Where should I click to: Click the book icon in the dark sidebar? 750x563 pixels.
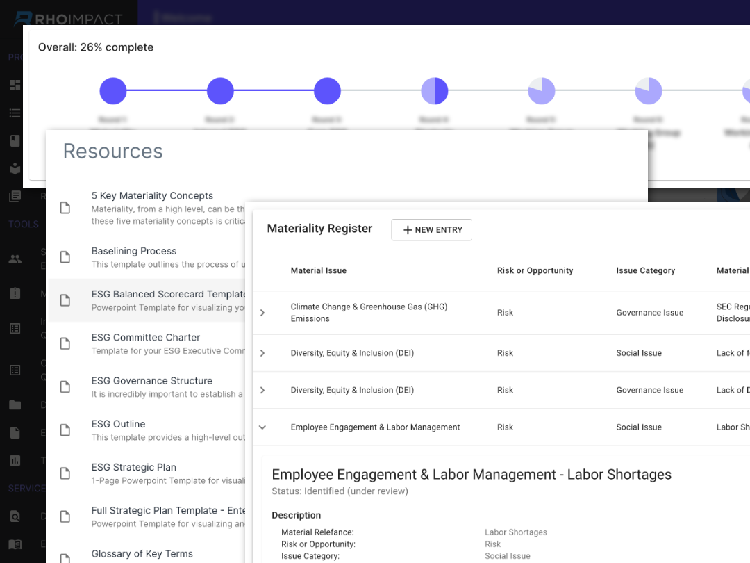point(15,140)
